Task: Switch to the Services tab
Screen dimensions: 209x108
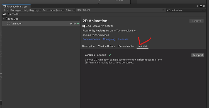Action: pos(13,14)
